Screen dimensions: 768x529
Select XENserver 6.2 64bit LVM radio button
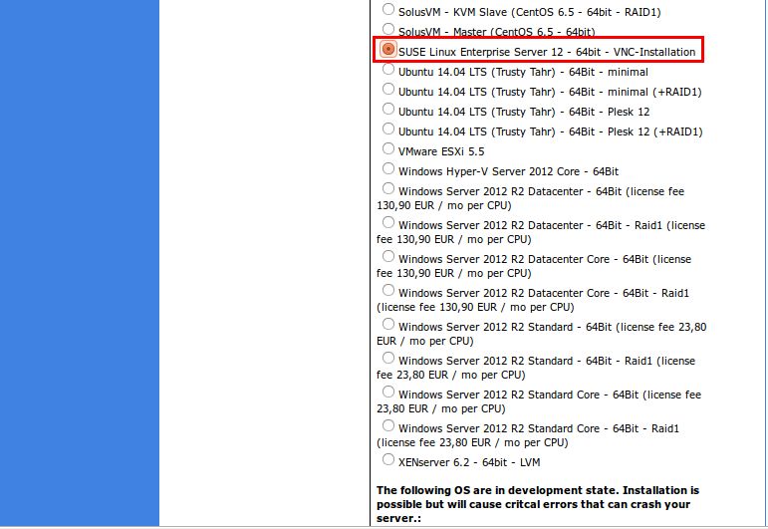click(x=387, y=459)
